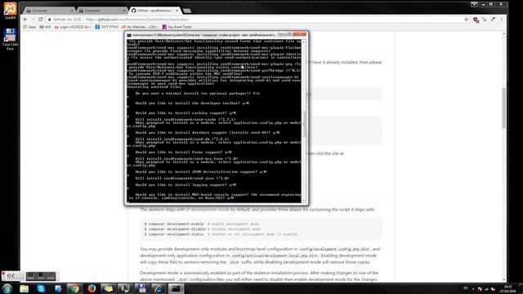
Task: Click the zf-development-mode link on GitHub page
Action: pos(208,209)
